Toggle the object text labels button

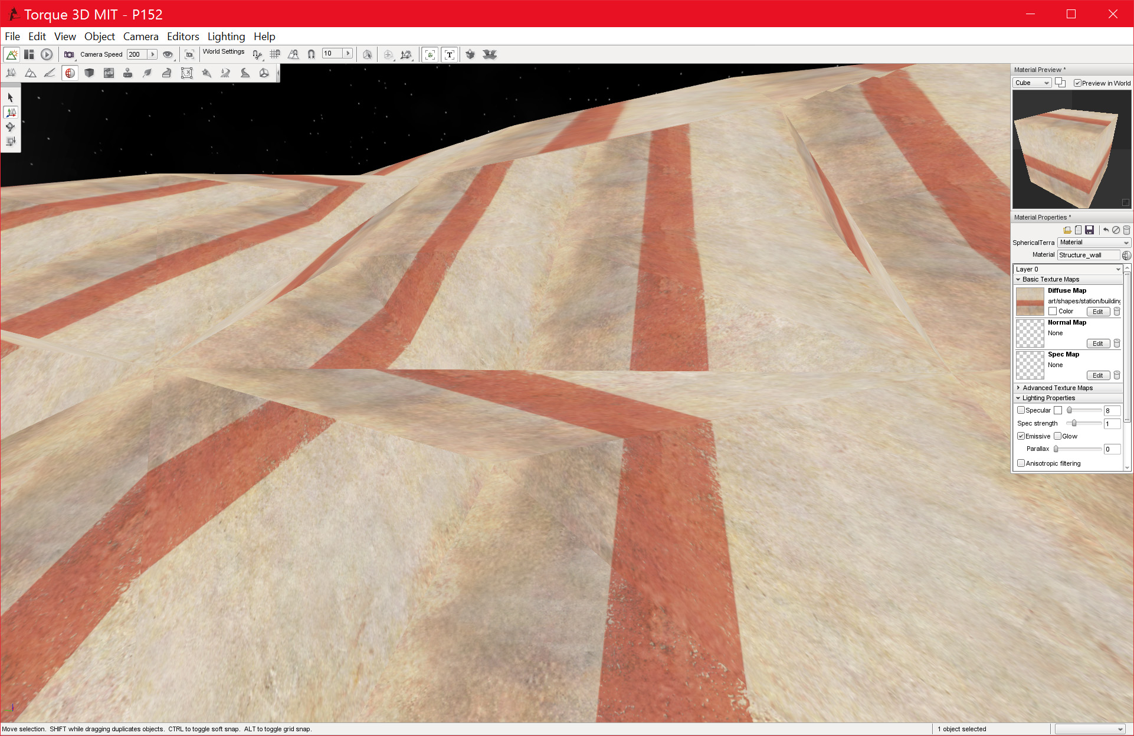[450, 54]
